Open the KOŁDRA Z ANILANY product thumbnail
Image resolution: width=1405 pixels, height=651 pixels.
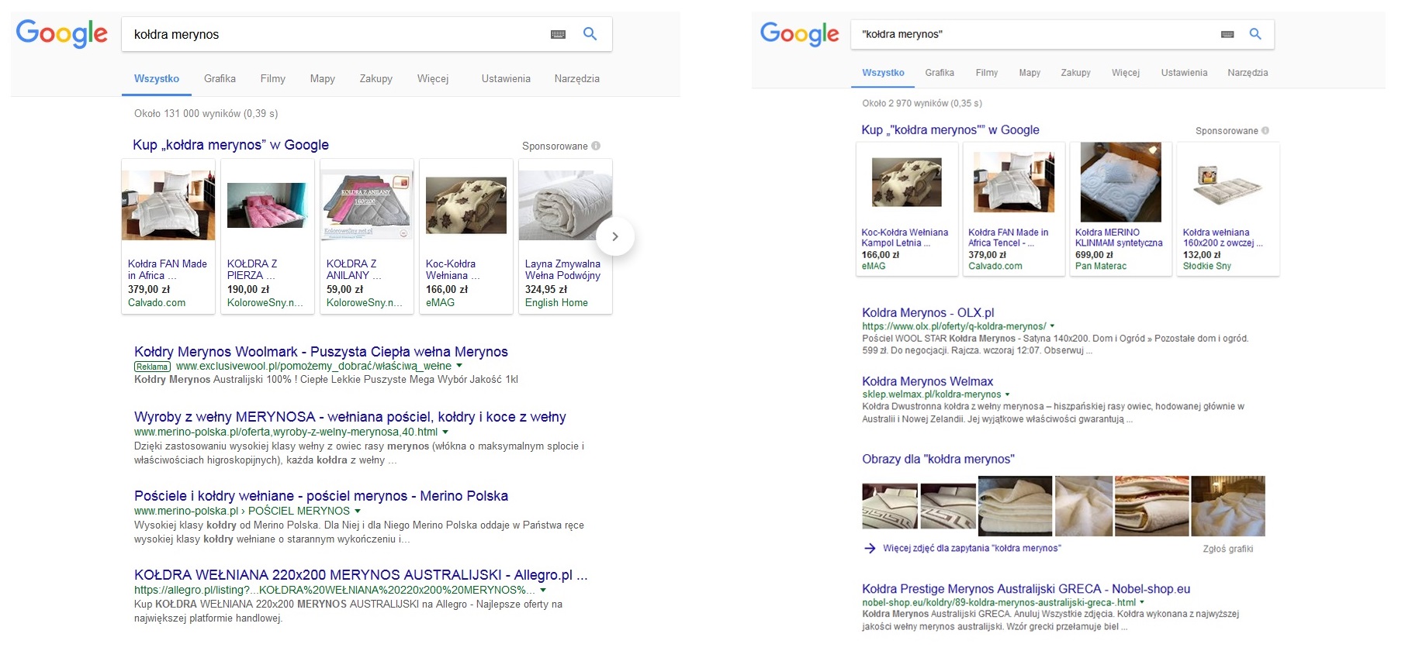pos(367,205)
